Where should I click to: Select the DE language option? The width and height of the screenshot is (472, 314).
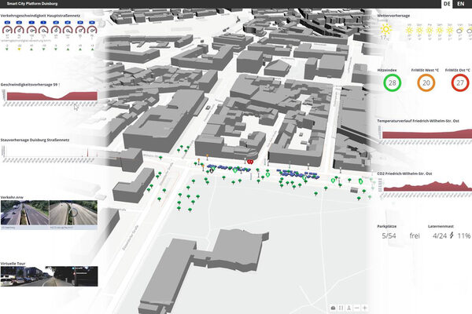click(447, 5)
